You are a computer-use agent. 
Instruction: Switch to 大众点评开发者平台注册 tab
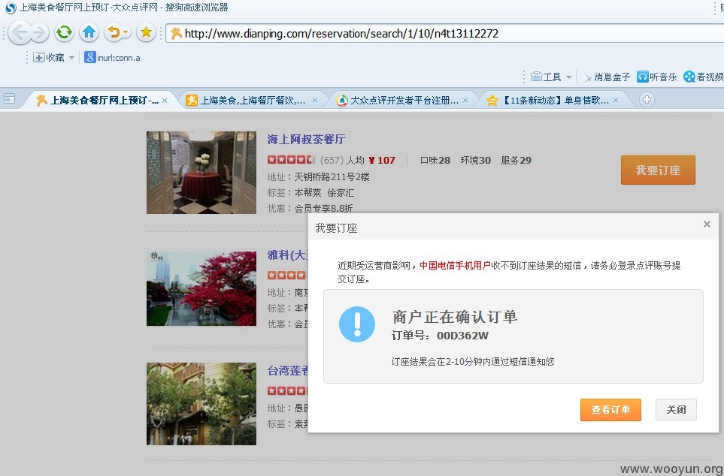point(398,100)
